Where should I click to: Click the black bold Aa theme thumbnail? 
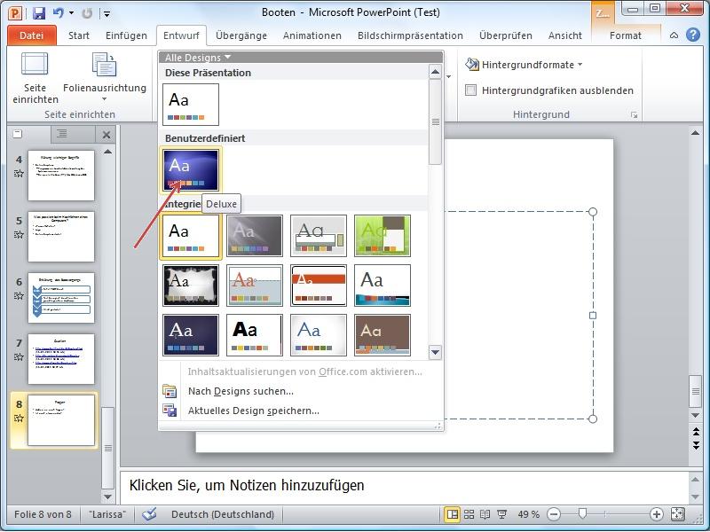255,335
